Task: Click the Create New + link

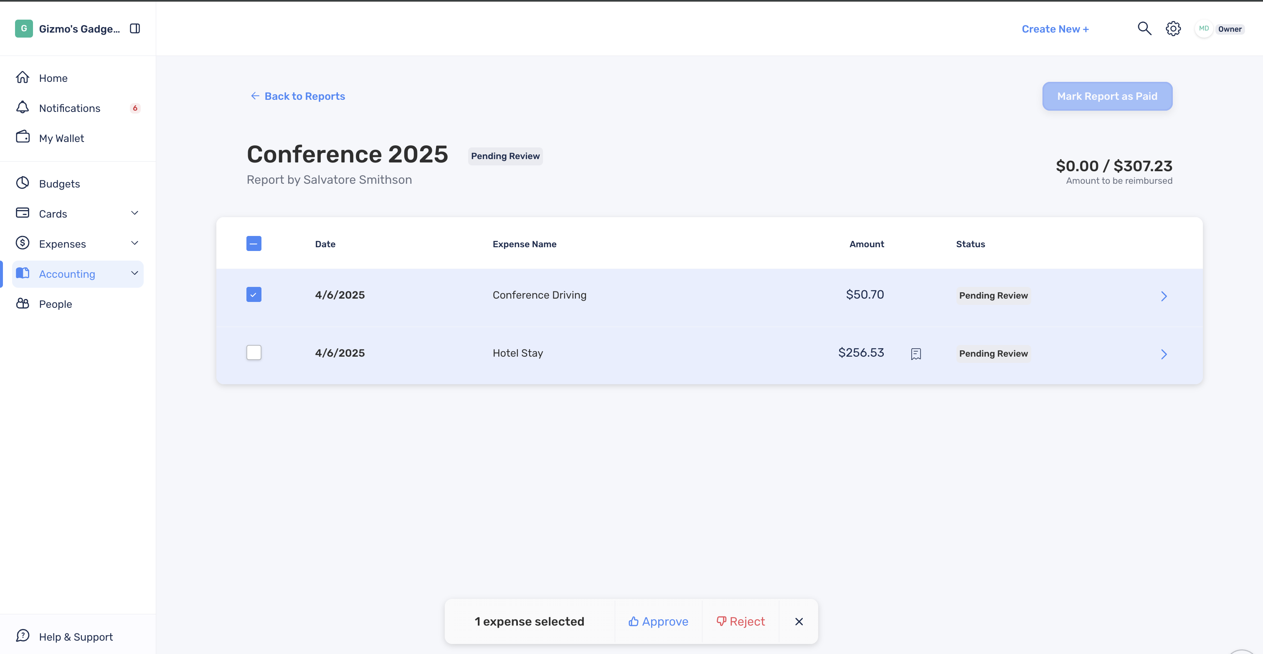Action: pyautogui.click(x=1055, y=29)
